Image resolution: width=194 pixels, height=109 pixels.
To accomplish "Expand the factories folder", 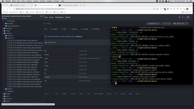I will click(9, 36).
